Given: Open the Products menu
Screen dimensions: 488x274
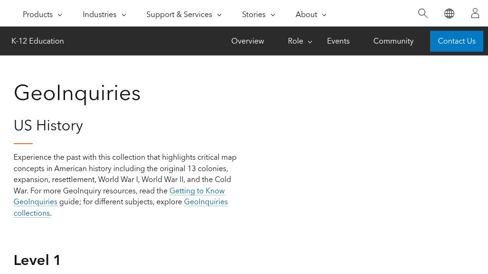Looking at the screenshot, I should pyautogui.click(x=38, y=15).
